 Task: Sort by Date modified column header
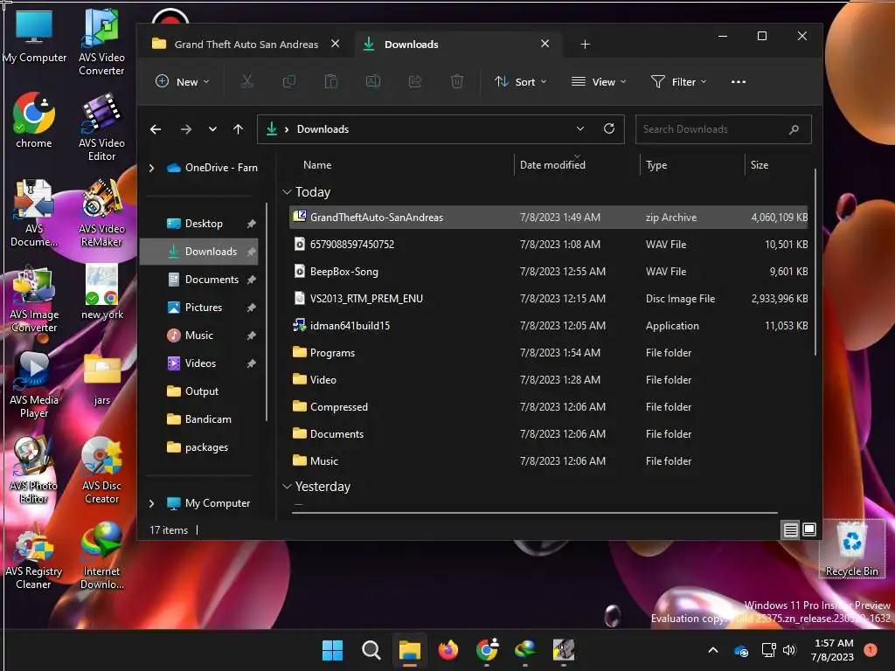click(552, 165)
